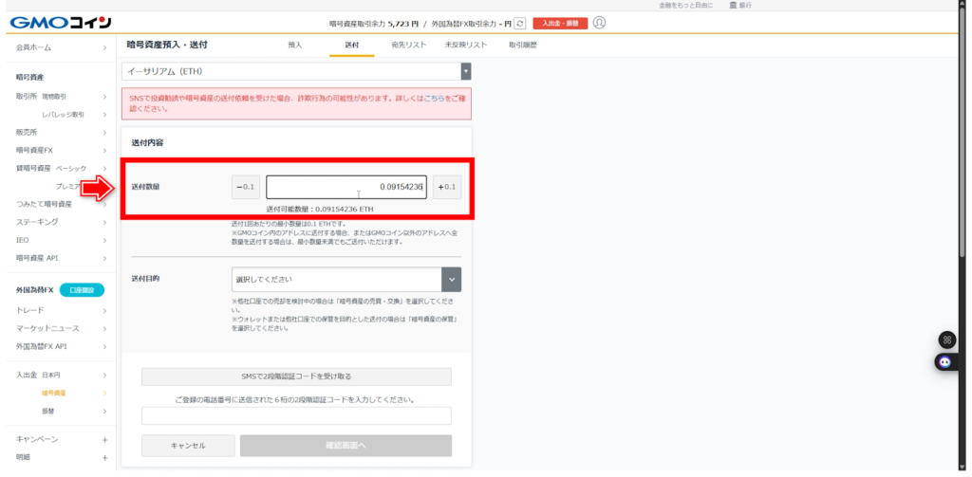Open the user account profile icon
This screenshot has height=477, width=972.
pos(599,23)
